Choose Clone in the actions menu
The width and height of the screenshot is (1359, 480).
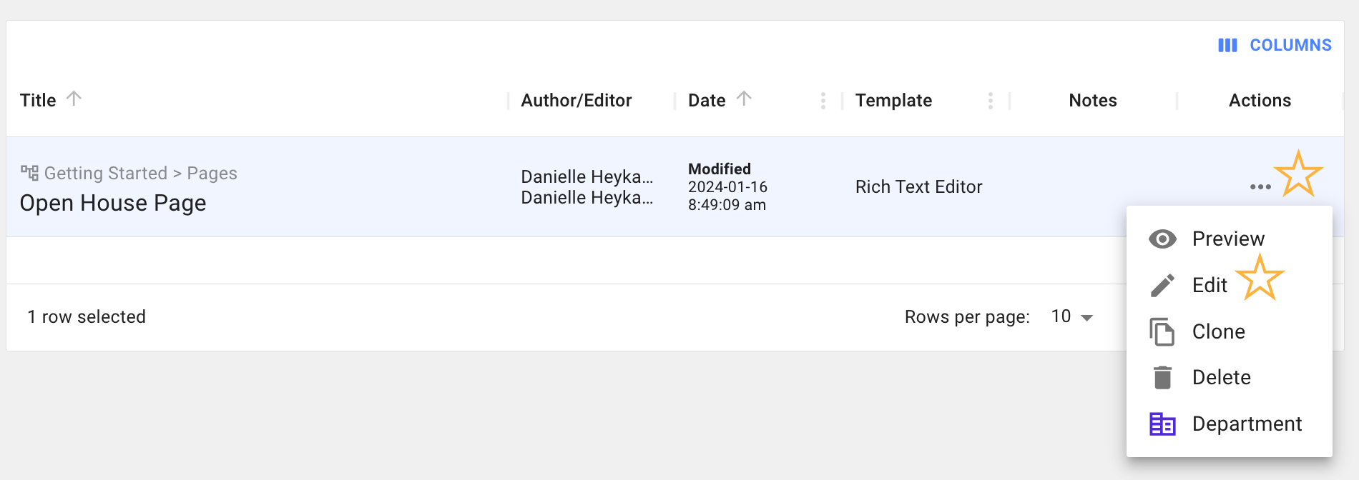pos(1218,332)
